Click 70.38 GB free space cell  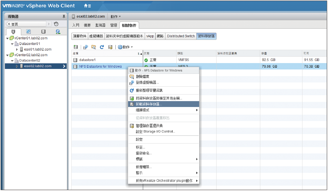click(311, 67)
